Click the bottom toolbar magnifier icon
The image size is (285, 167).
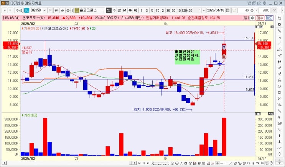tap(249, 163)
